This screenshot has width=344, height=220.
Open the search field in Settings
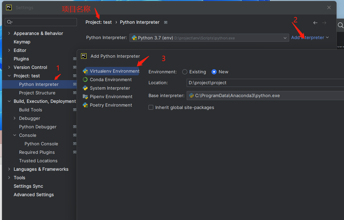(41, 22)
